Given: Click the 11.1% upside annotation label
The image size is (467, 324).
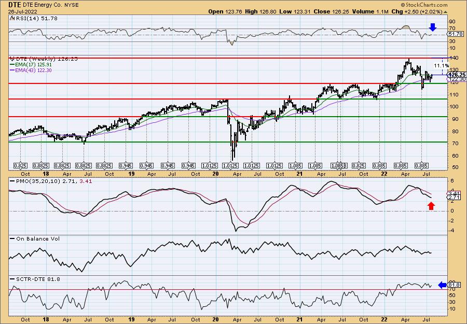Looking at the screenshot, I should tap(442, 65).
